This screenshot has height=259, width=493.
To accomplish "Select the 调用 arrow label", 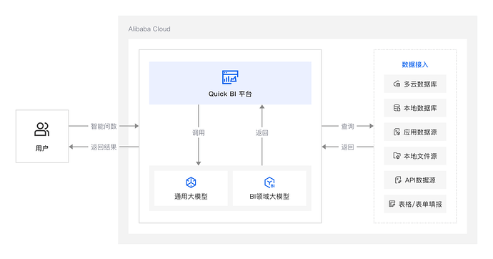I will point(199,133).
